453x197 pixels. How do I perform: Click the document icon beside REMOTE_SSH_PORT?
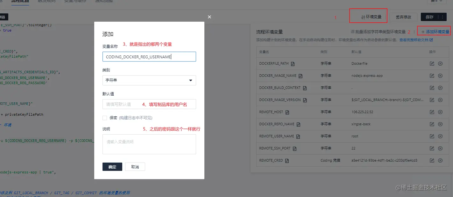[295, 149]
